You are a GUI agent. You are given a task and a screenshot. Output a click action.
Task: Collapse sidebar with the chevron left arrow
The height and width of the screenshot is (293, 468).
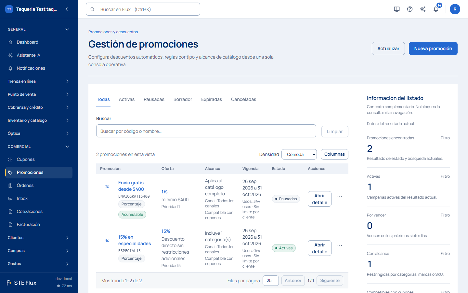tap(67, 9)
